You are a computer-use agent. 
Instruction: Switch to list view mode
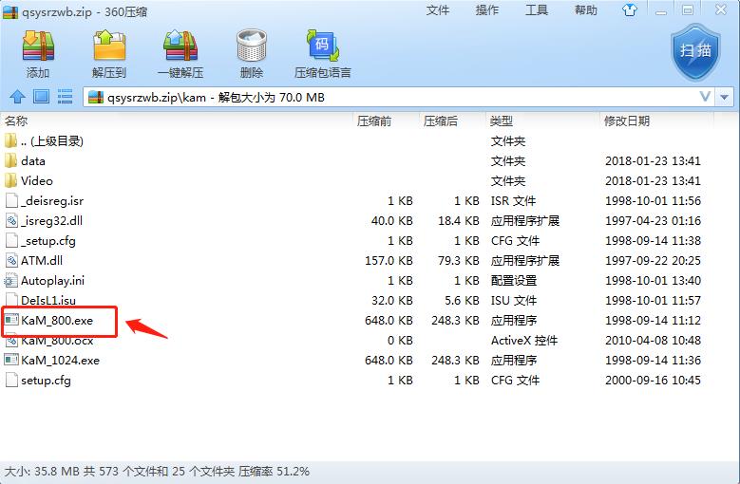pyautogui.click(x=66, y=97)
